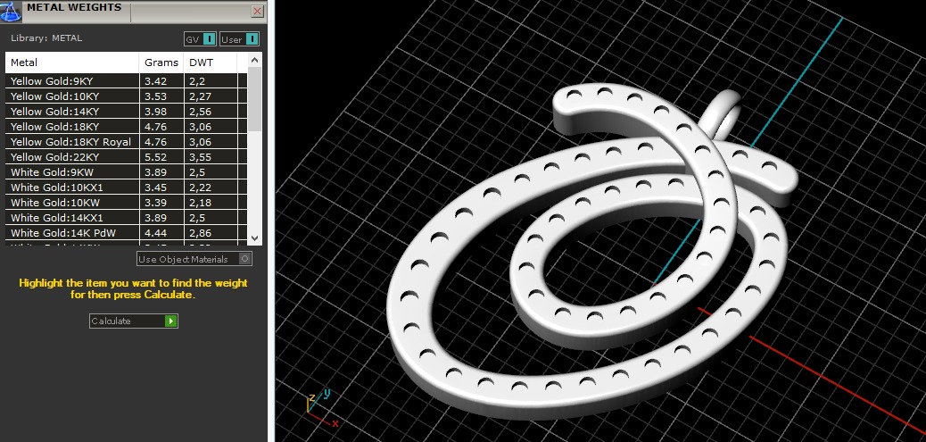Click the 2,86 DWT value
926x442 pixels.
[x=200, y=233]
